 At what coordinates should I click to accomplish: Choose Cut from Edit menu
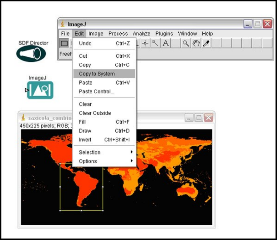[104, 56]
